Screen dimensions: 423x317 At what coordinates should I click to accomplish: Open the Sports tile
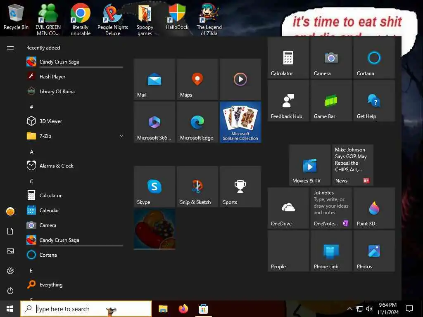click(x=240, y=187)
